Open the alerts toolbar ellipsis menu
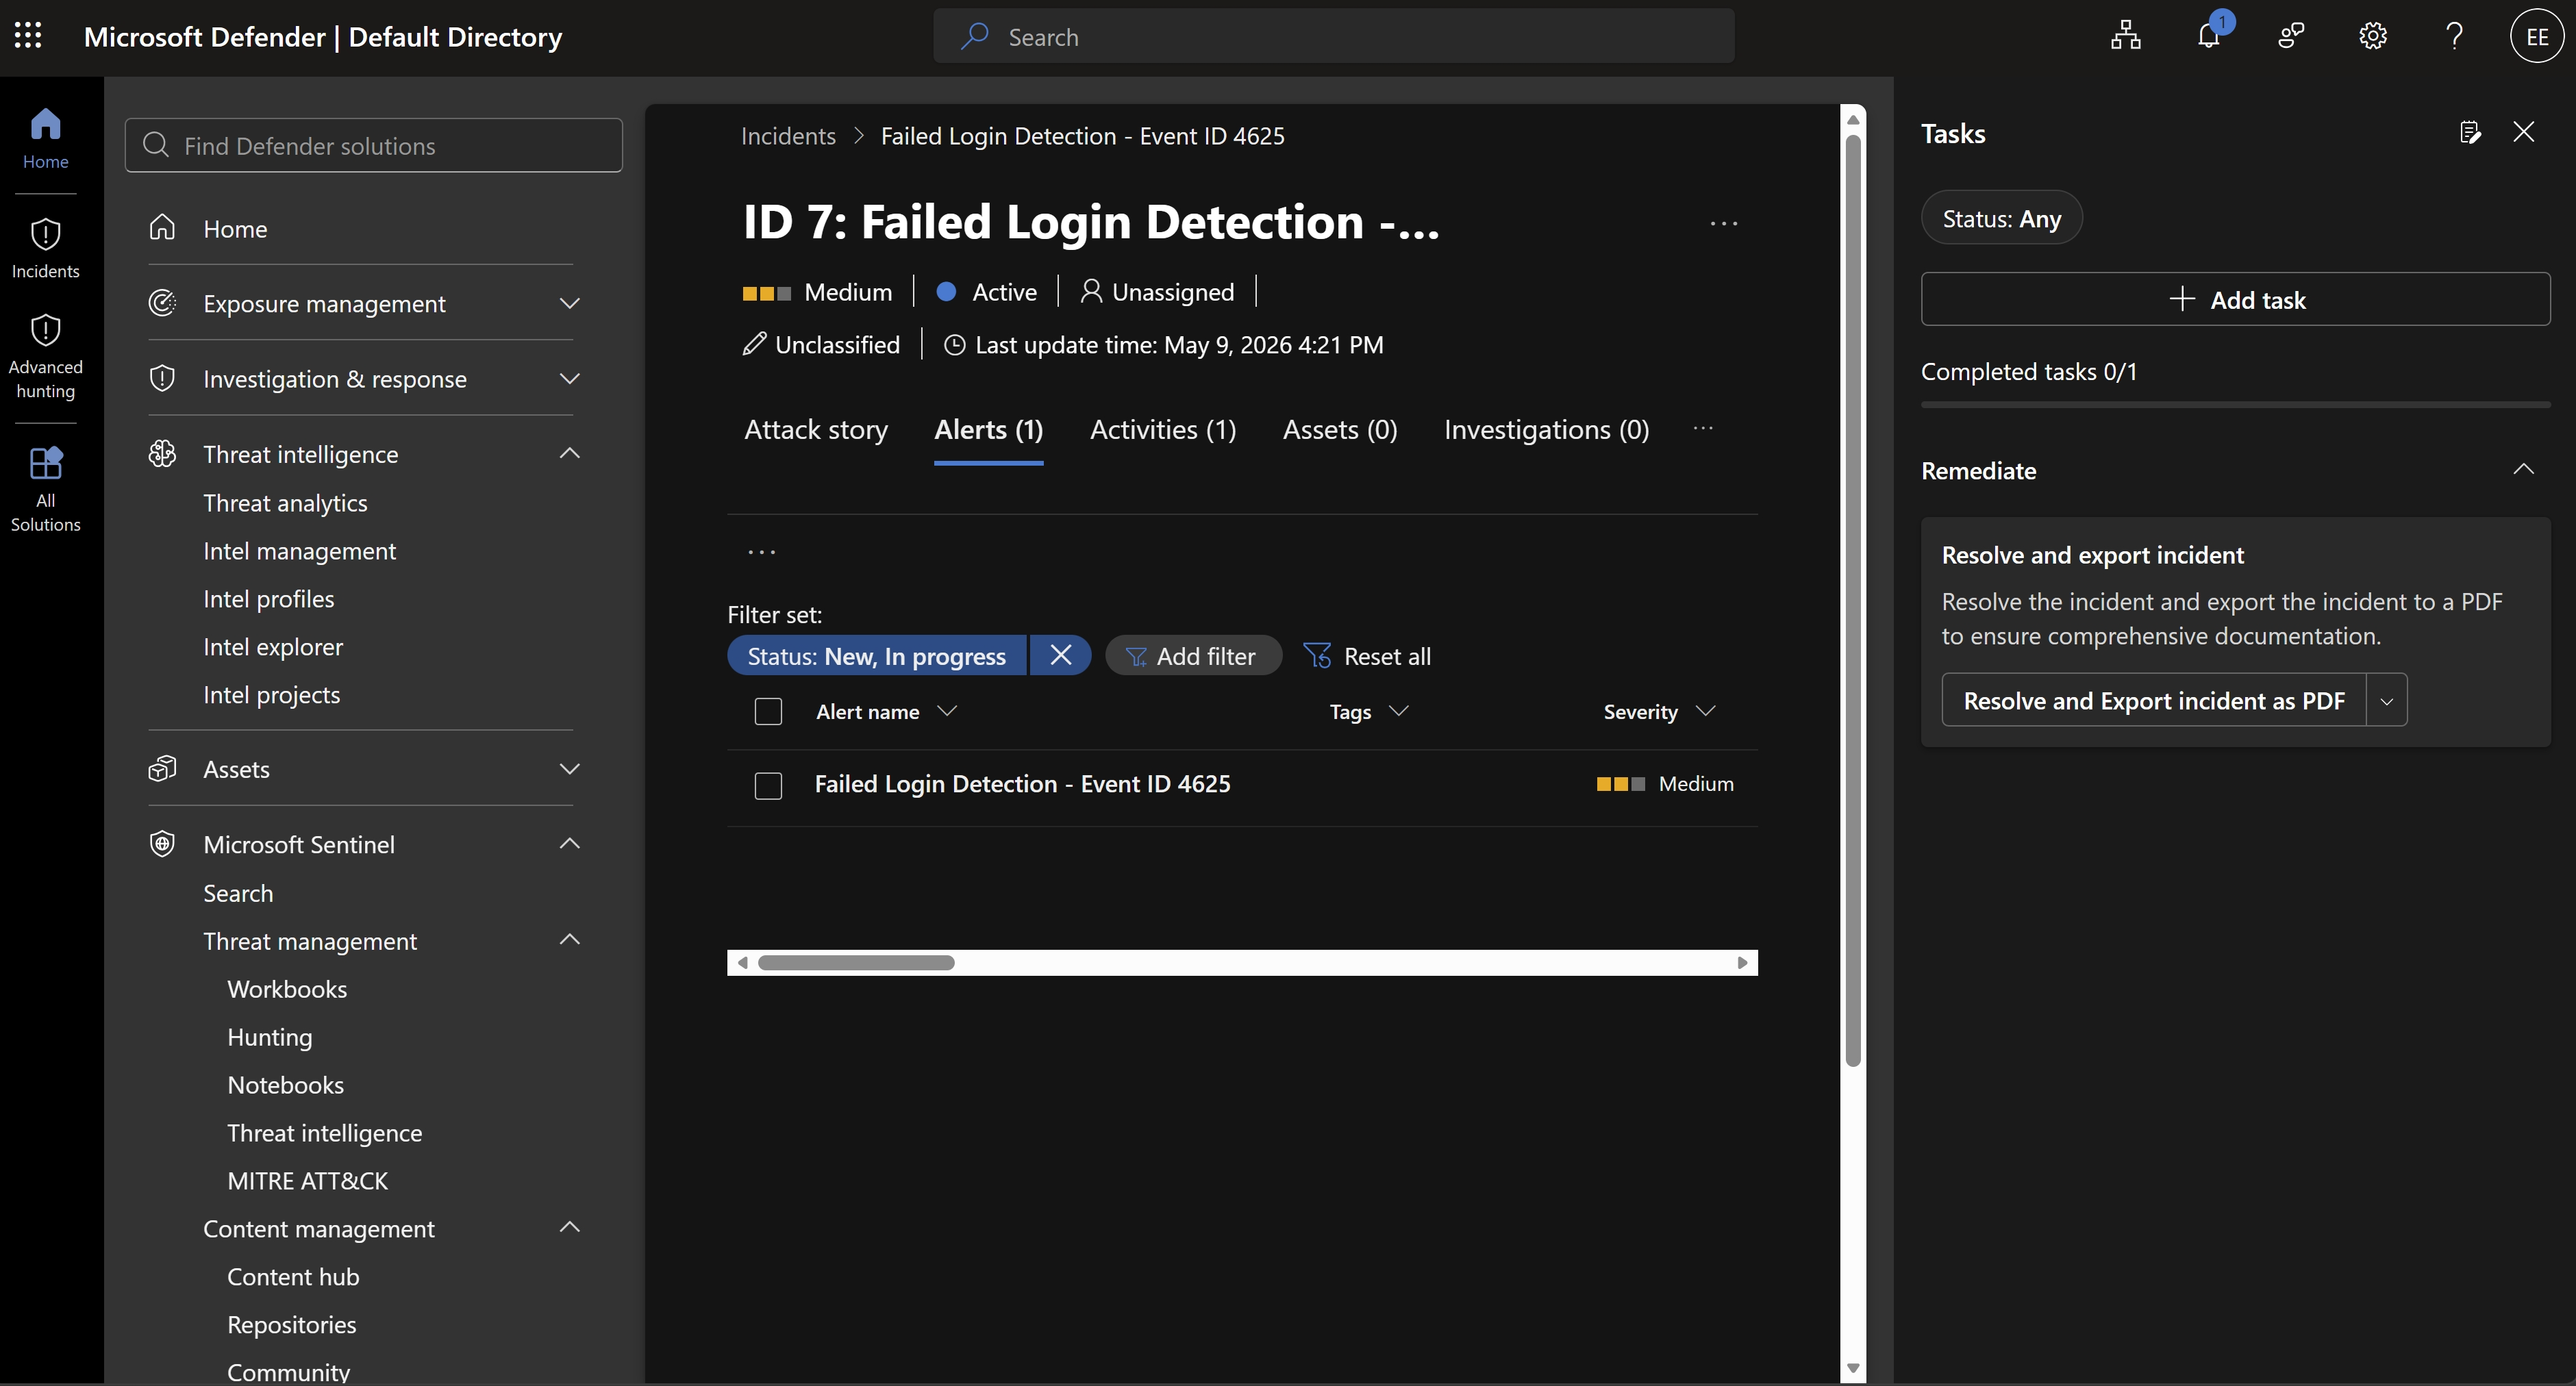The width and height of the screenshot is (2576, 1386). coord(762,552)
